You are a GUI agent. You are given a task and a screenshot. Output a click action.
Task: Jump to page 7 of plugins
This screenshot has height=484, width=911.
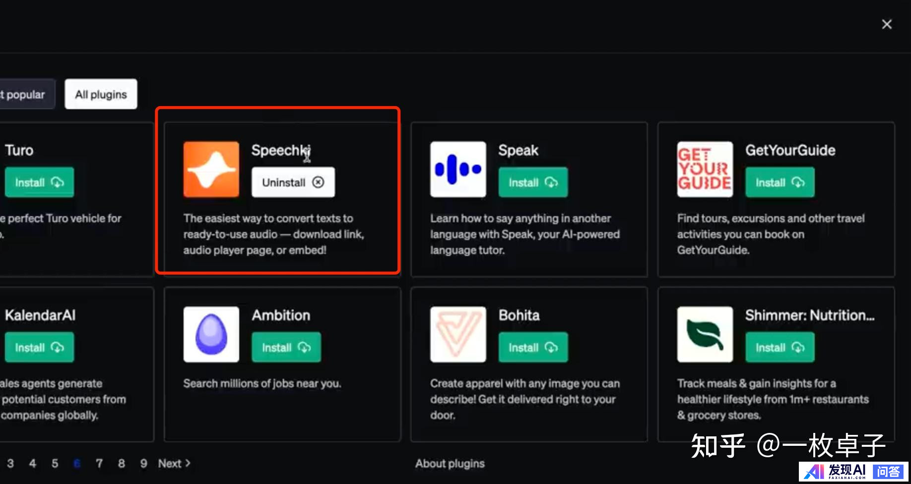pyautogui.click(x=99, y=463)
